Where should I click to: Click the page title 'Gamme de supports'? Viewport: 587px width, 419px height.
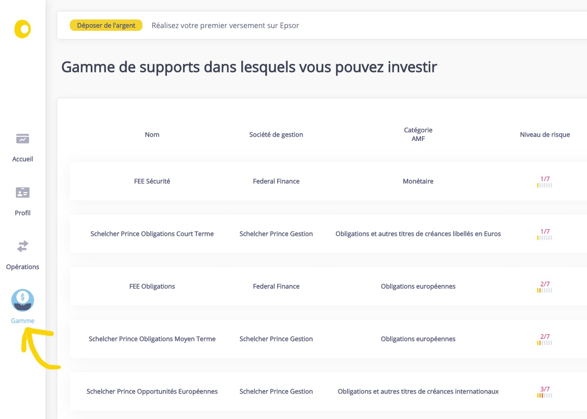click(x=249, y=67)
